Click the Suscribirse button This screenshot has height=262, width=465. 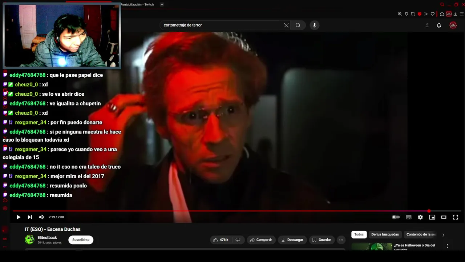pos(81,240)
